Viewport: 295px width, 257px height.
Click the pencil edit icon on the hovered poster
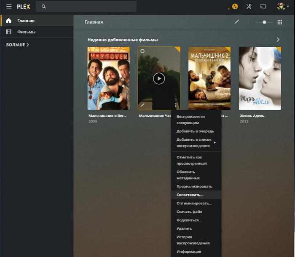142,105
